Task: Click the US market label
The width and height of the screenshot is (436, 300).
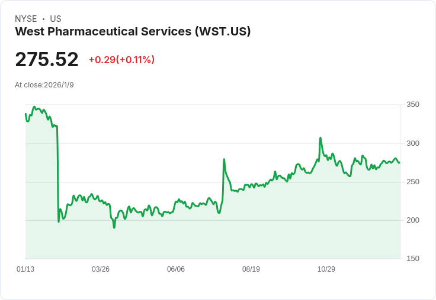Action: [x=56, y=18]
